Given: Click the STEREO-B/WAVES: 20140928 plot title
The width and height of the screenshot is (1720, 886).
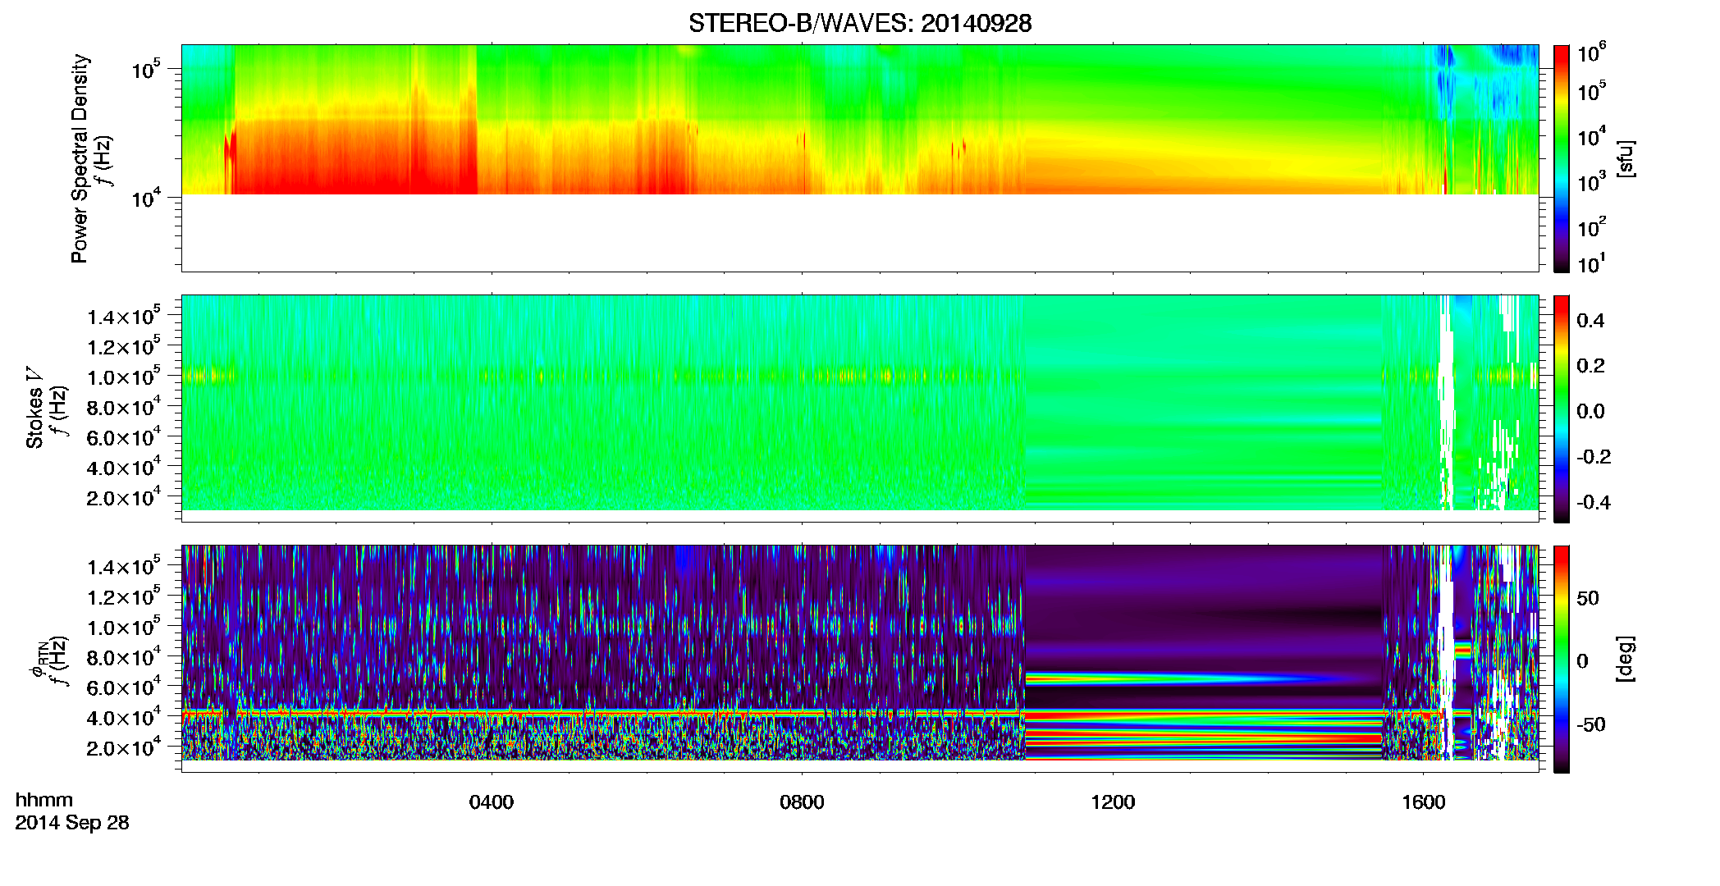Looking at the screenshot, I should click(x=859, y=23).
